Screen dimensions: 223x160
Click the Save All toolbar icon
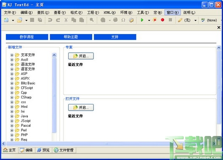click(x=40, y=20)
